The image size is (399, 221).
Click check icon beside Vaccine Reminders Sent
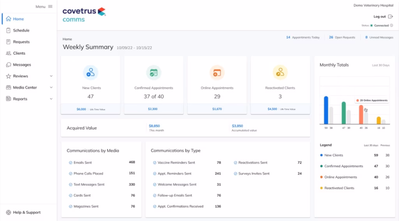[154, 163]
